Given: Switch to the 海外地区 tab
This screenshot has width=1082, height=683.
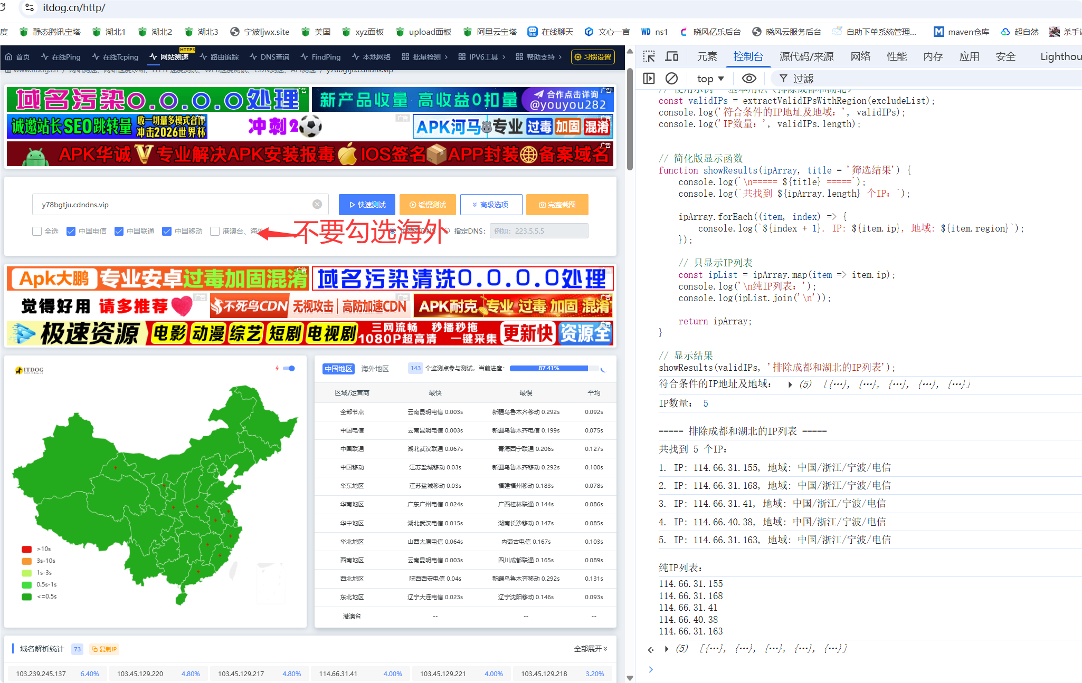Looking at the screenshot, I should point(375,369).
